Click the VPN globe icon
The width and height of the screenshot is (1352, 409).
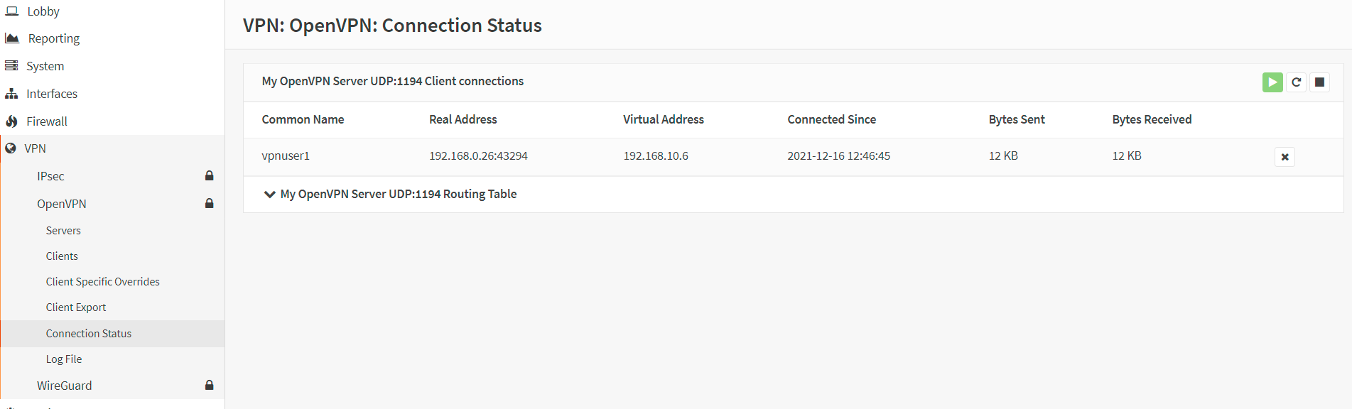tap(11, 148)
